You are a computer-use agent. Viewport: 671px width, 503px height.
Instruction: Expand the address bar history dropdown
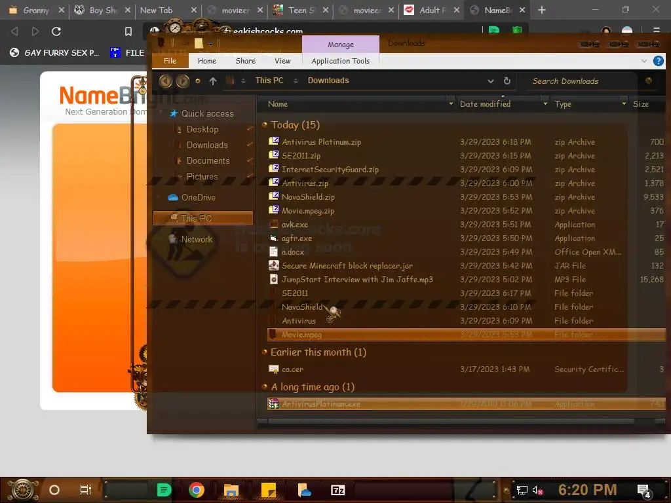[490, 81]
